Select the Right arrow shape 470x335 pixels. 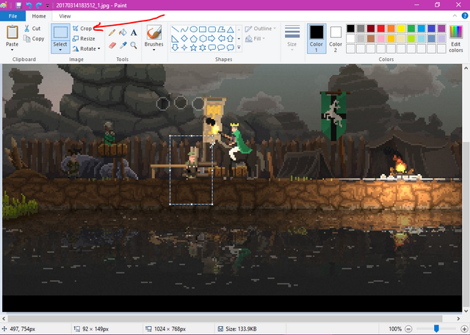[x=212, y=38]
